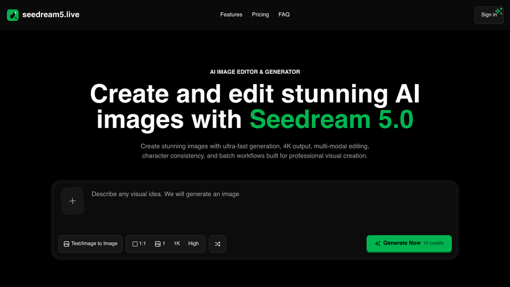
Task: Select the 1K resolution option
Action: point(176,244)
